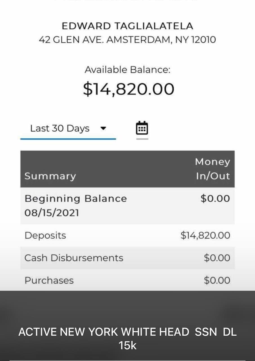The image size is (255, 361).
Task: Click the Cash Disbursements $0.00 amount
Action: 217,258
